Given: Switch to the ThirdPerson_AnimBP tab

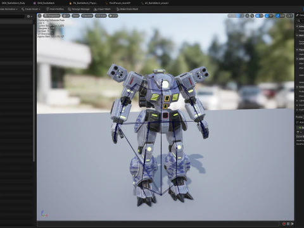Looking at the screenshot, I should coord(118,3).
